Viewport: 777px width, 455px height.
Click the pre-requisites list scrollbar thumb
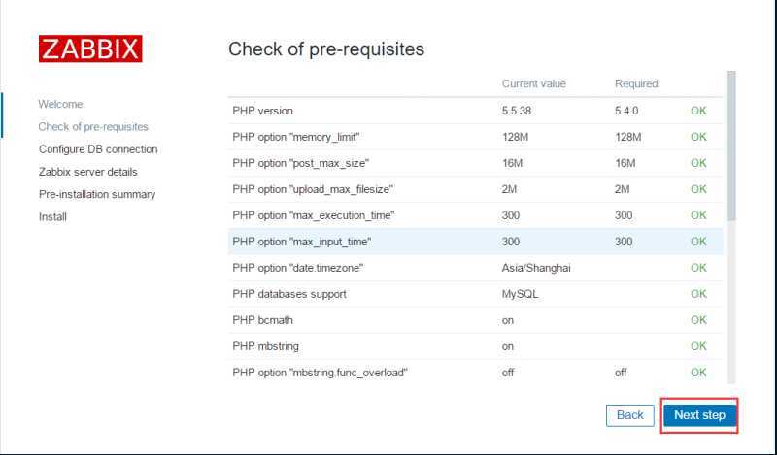(731, 146)
